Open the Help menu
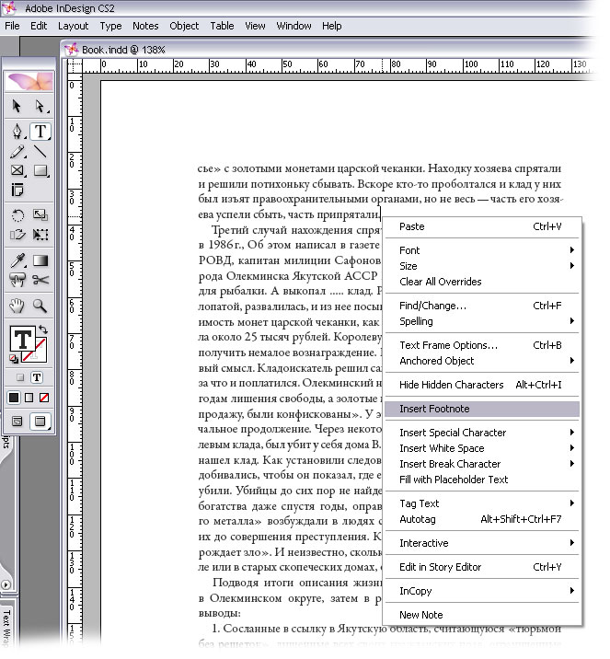The width and height of the screenshot is (610, 659). click(x=331, y=26)
